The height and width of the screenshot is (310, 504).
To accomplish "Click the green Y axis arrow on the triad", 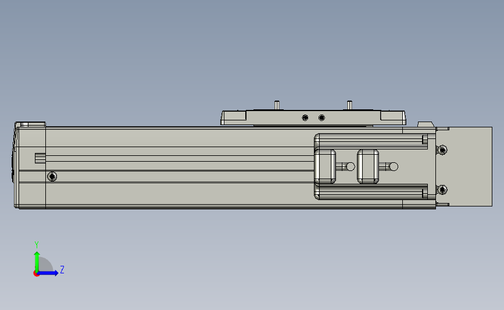I will click(x=37, y=261).
